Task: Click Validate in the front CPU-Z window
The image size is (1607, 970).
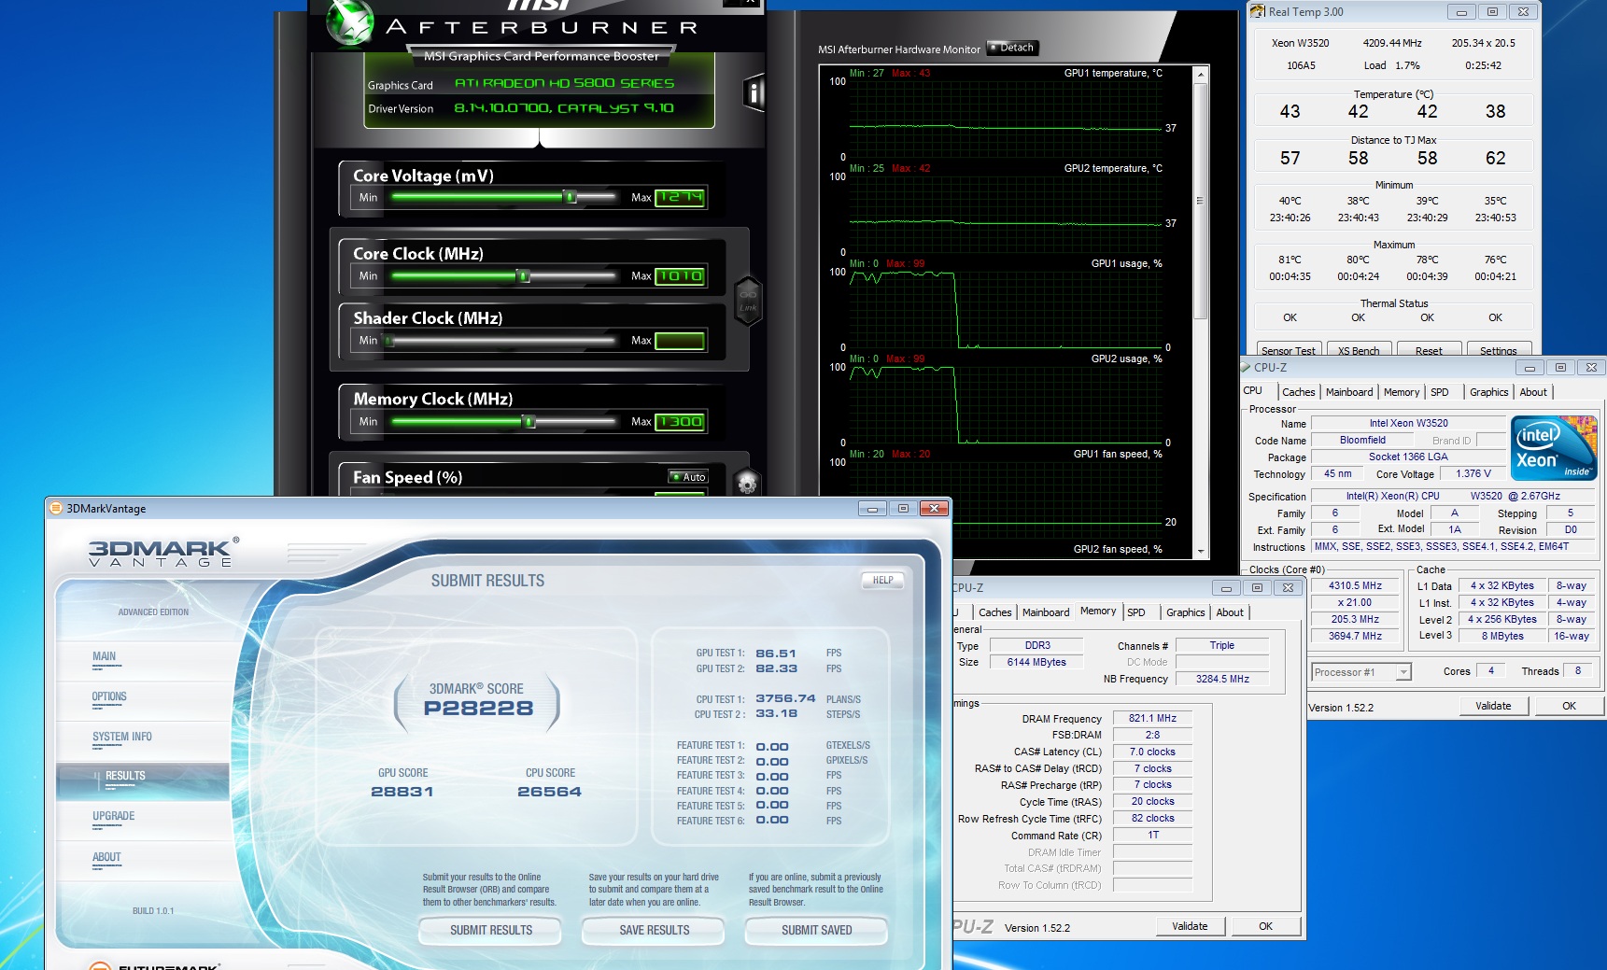Action: pos(1493,706)
